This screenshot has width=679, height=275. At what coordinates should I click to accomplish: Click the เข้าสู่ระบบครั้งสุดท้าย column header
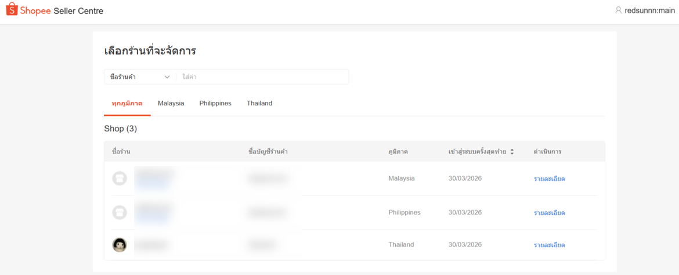[477, 152]
